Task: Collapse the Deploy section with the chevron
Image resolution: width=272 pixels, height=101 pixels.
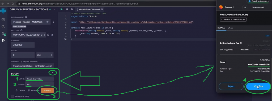Action: click(x=53, y=73)
